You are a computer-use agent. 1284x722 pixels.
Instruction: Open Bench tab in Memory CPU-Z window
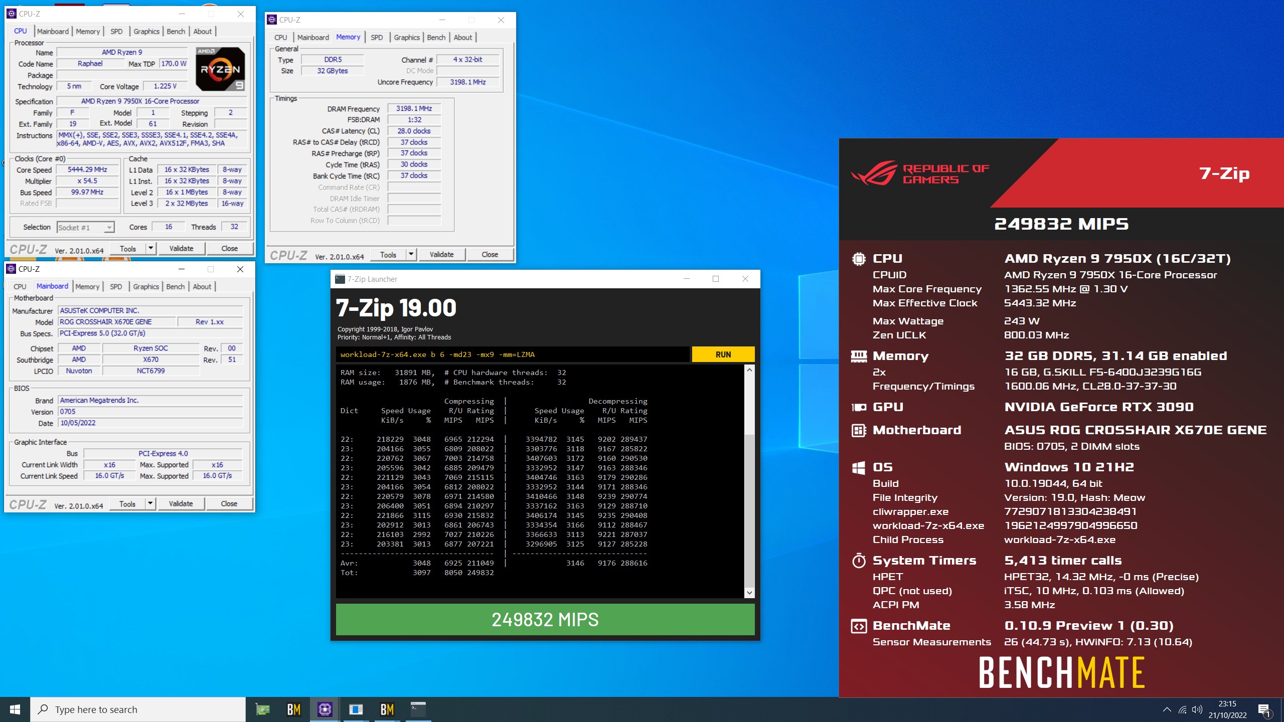pos(436,38)
